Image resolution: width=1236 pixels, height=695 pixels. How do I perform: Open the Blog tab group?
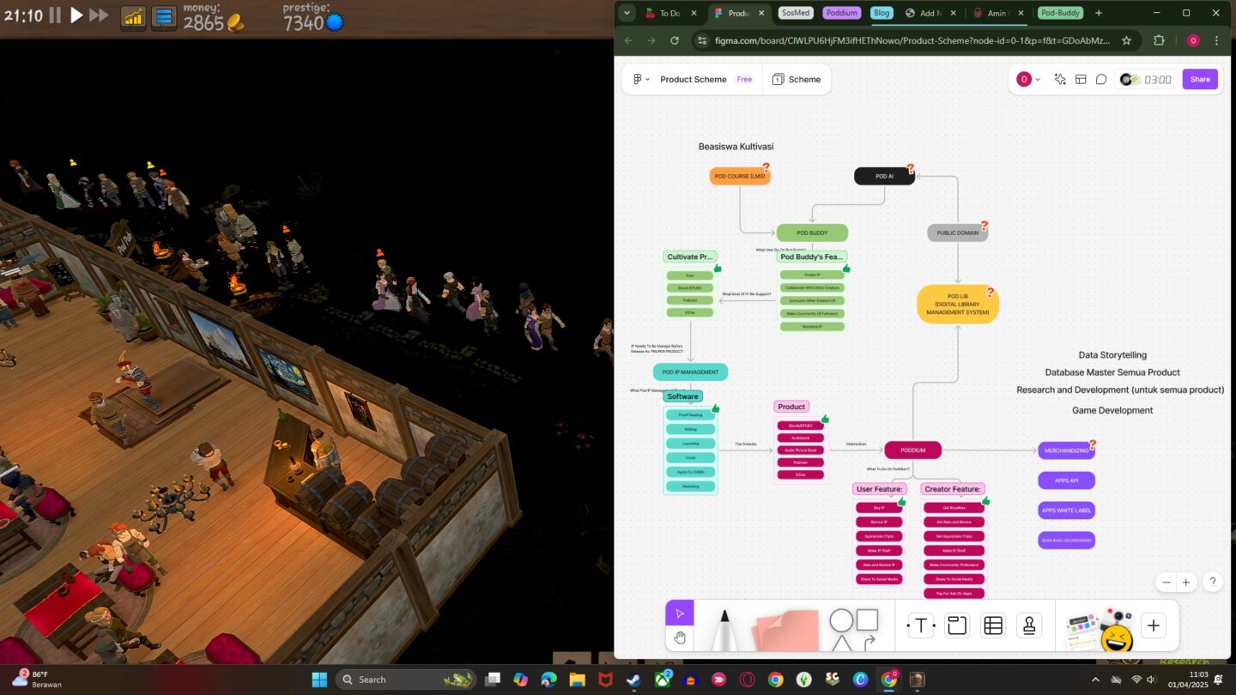881,13
